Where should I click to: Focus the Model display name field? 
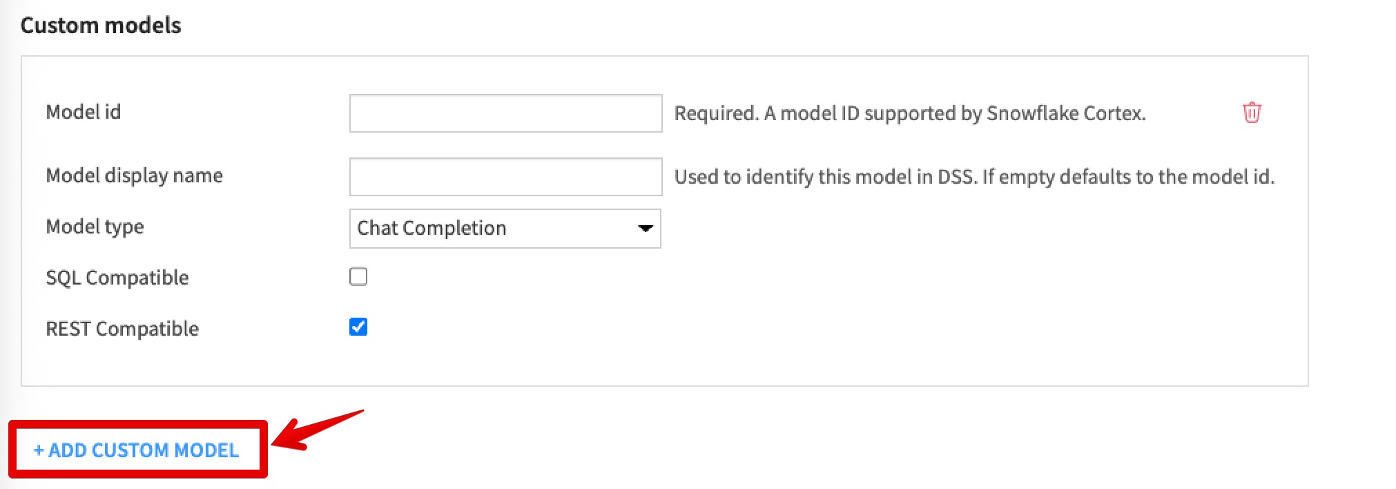[505, 177]
